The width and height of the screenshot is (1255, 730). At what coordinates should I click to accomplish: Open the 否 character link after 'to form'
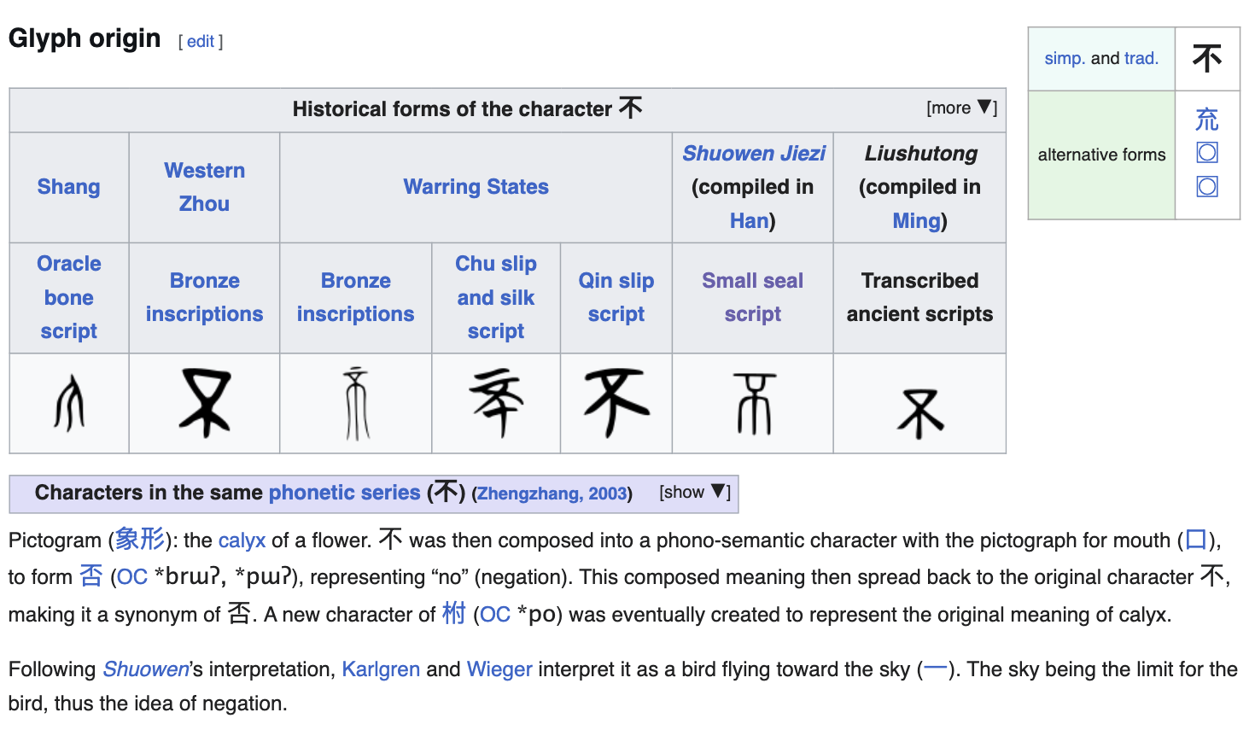point(90,576)
